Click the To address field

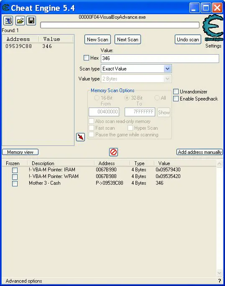[140, 112]
